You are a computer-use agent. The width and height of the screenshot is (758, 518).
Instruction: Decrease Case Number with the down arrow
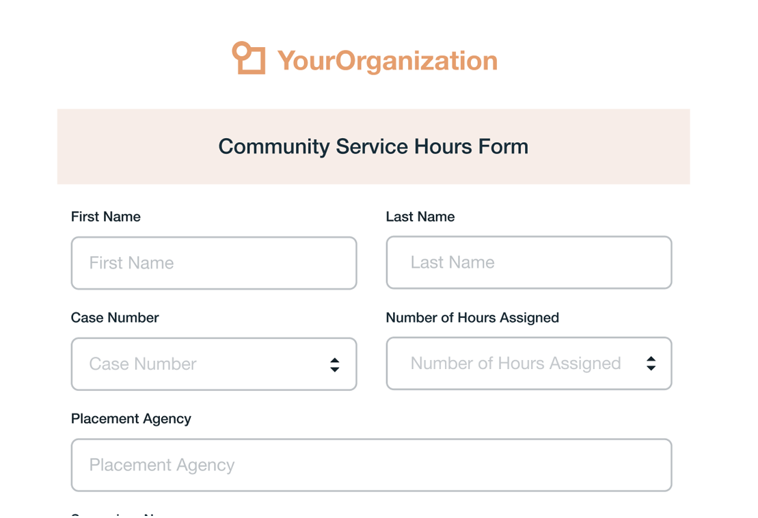pos(334,369)
